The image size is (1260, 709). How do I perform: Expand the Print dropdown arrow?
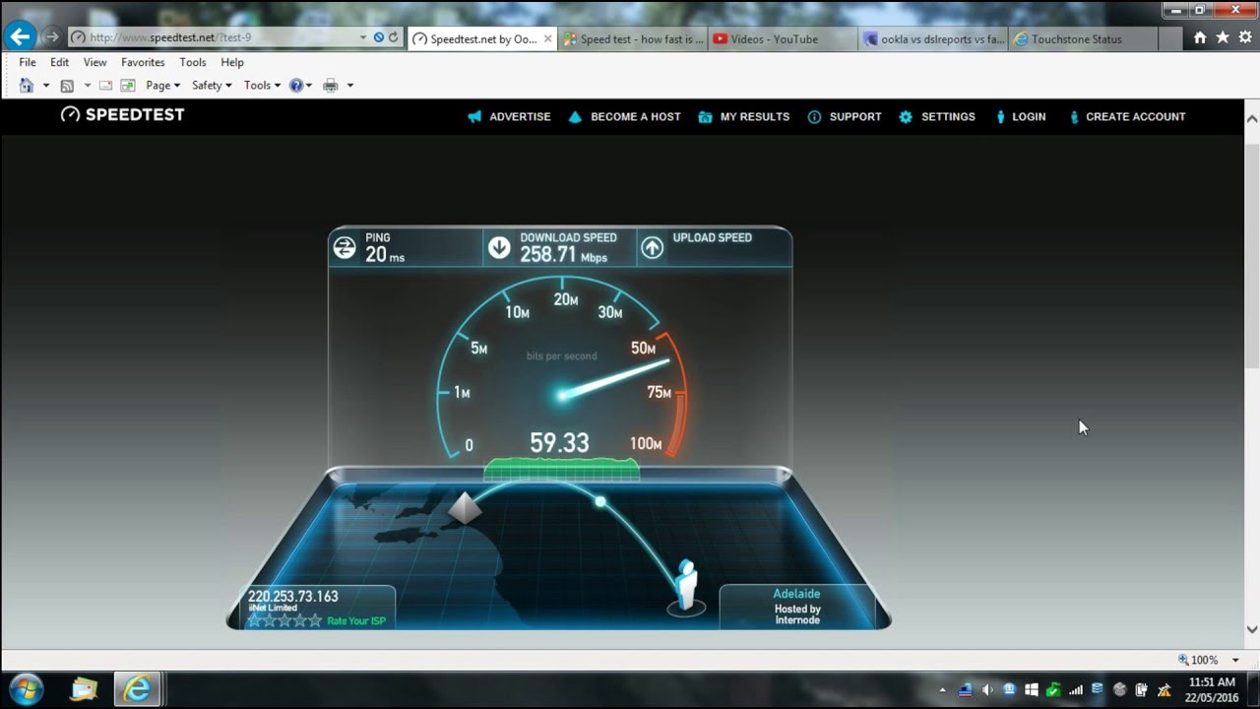(x=349, y=86)
